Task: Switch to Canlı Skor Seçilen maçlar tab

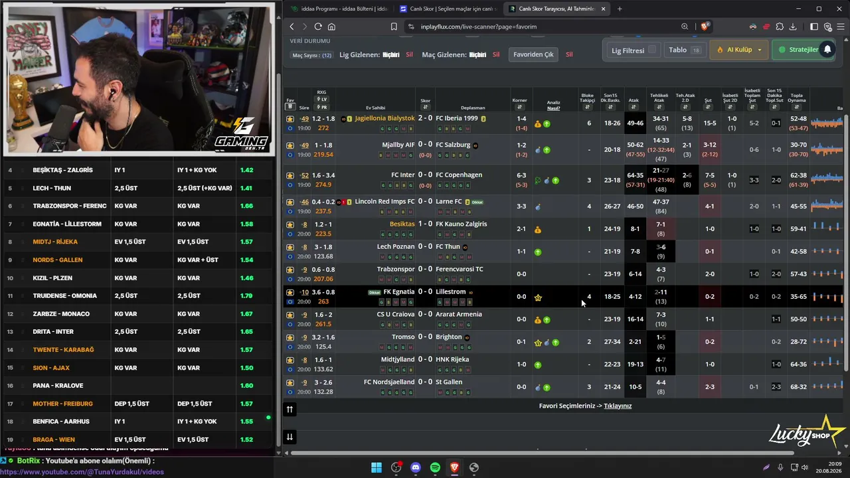Action: point(448,9)
